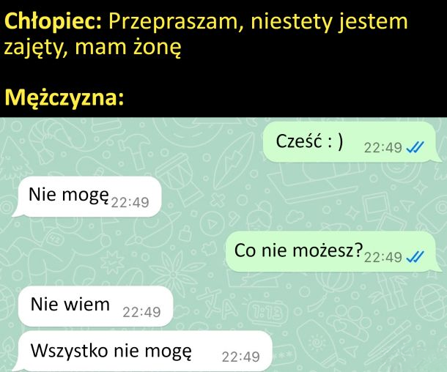Click the 22:49 timestamp on 'Cześć : )'
Screen dimensions: 447x372
pos(383,148)
